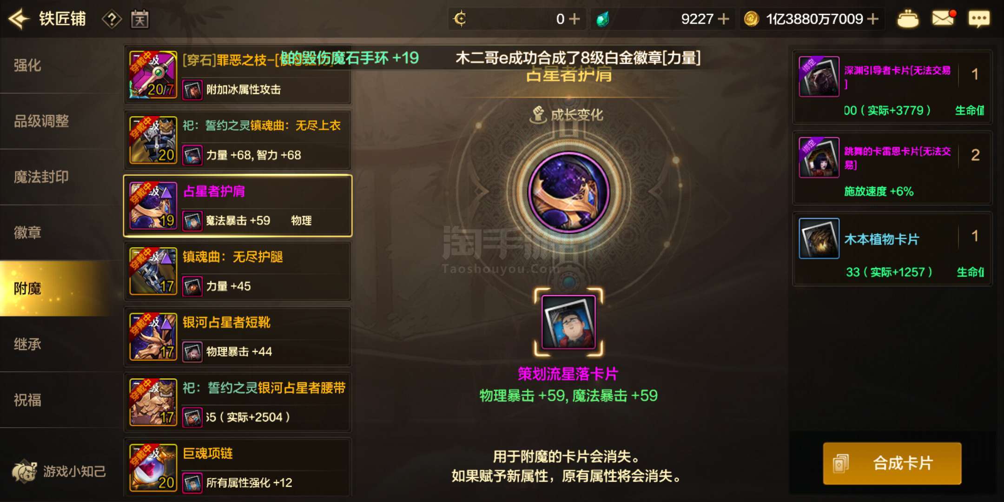The height and width of the screenshot is (502, 1004).
Task: Choose 木本植物卡片 card
Action: (x=892, y=250)
